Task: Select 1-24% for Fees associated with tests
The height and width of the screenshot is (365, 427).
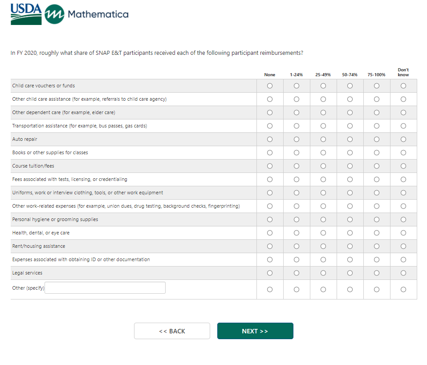Action: pos(297,180)
